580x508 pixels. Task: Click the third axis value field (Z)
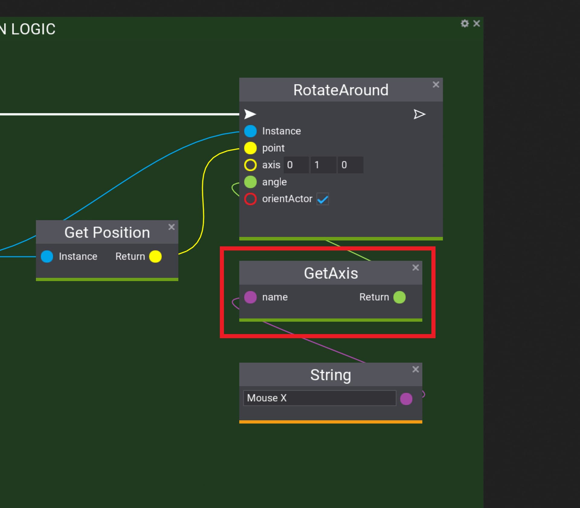350,165
